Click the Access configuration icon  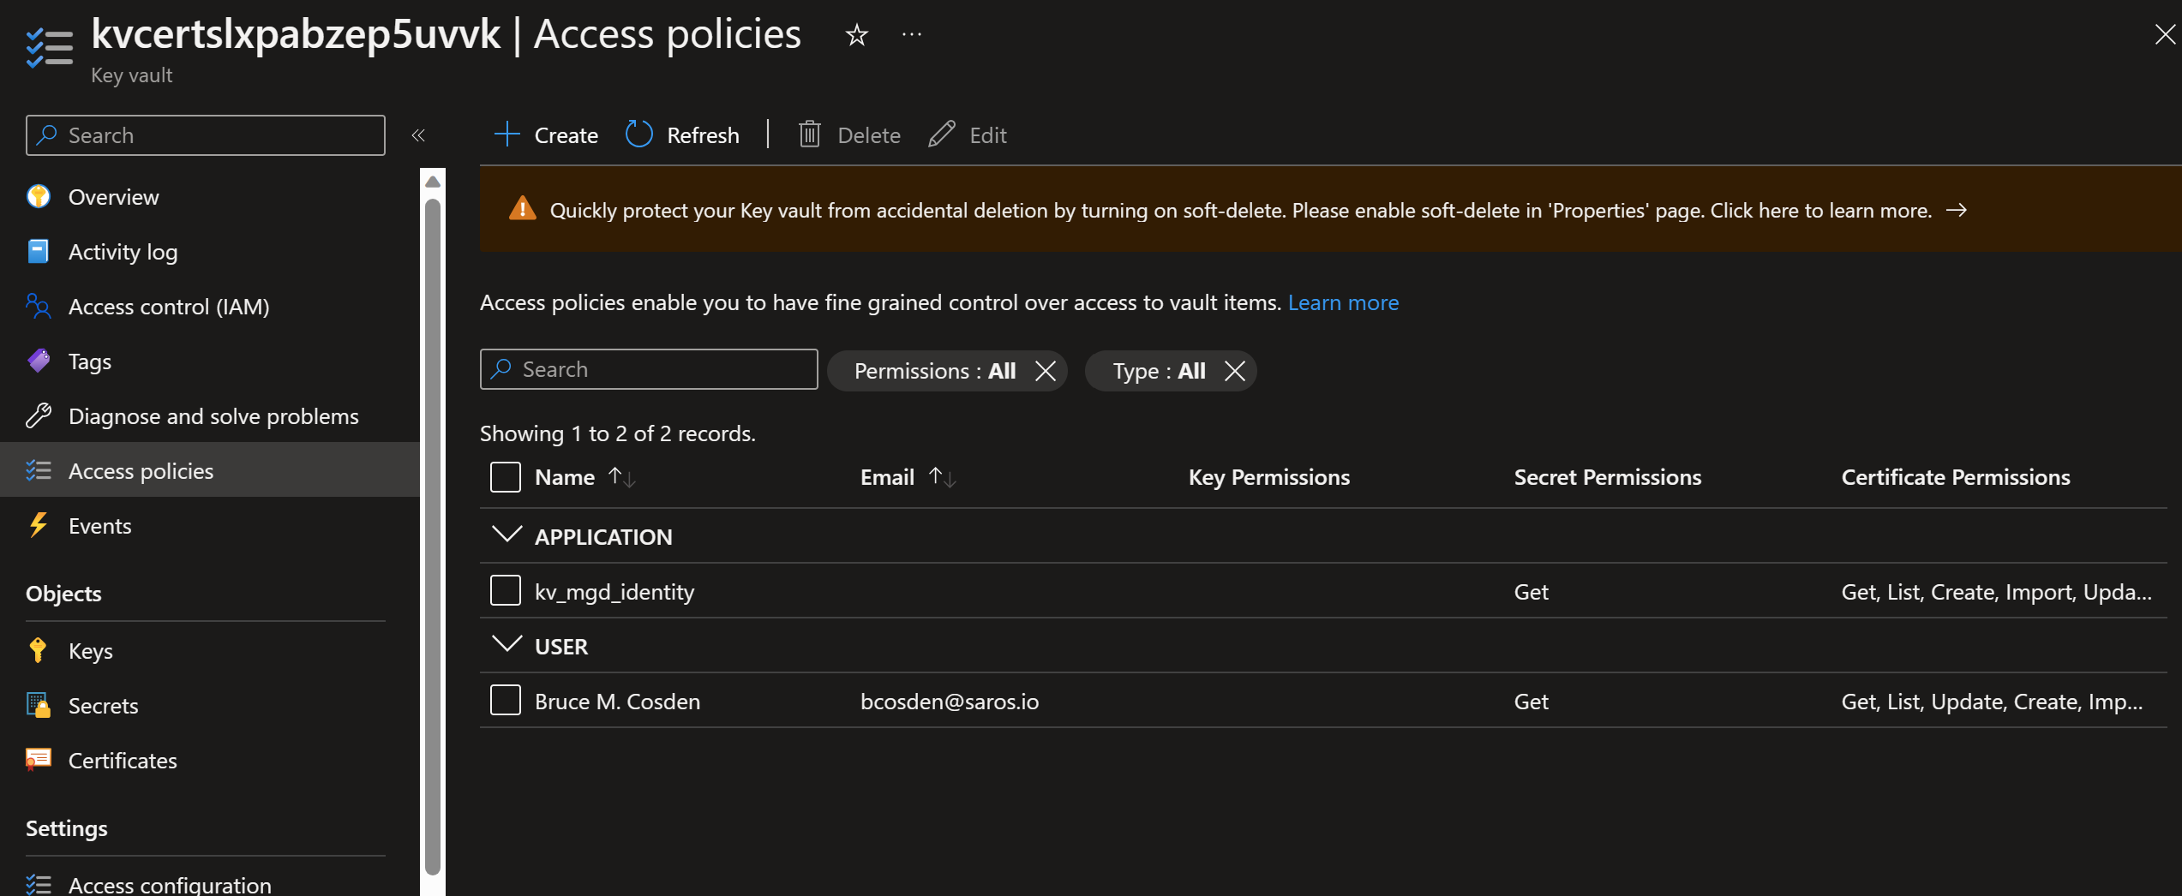click(x=39, y=884)
